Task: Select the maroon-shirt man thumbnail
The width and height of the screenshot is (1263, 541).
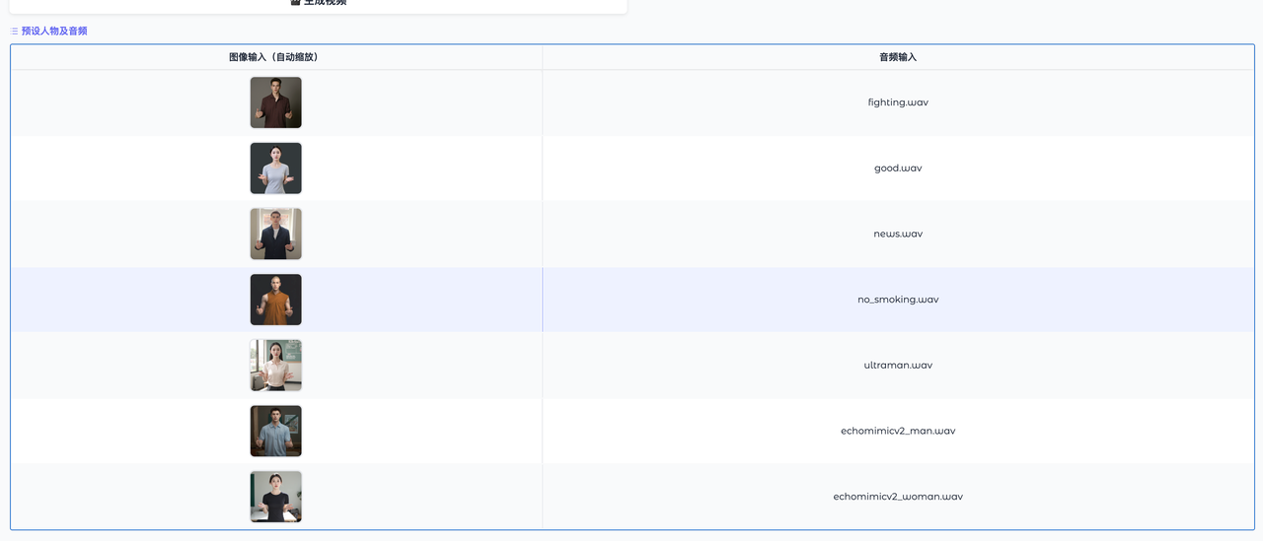Action: [x=275, y=102]
